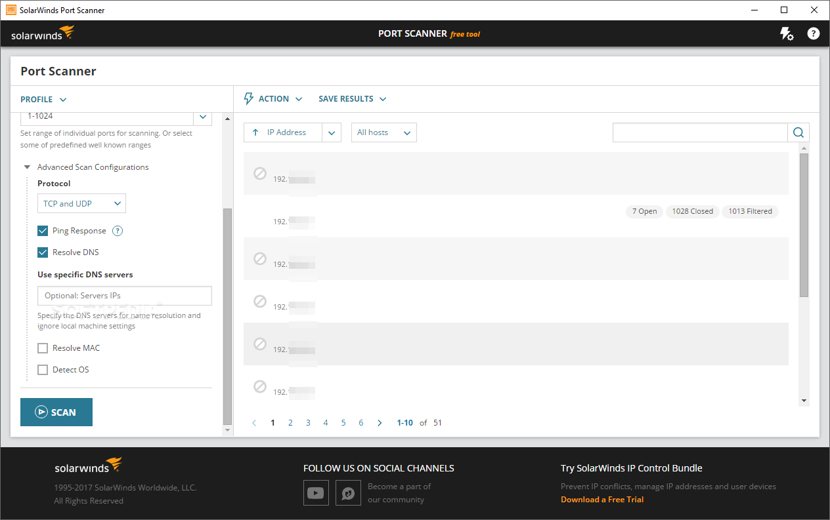Start the scan with SCAN button
Viewport: 830px width, 520px height.
[x=56, y=412]
